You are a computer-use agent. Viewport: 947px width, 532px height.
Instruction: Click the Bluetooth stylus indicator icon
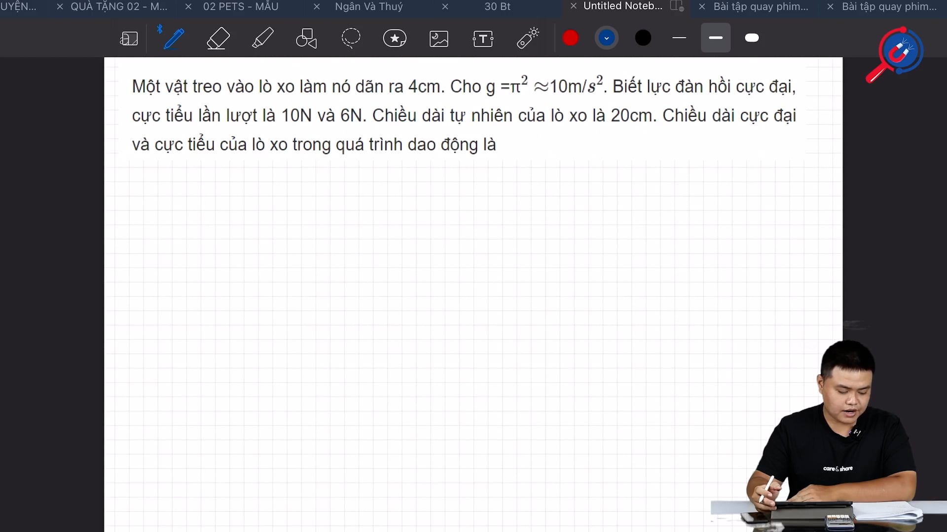159,29
